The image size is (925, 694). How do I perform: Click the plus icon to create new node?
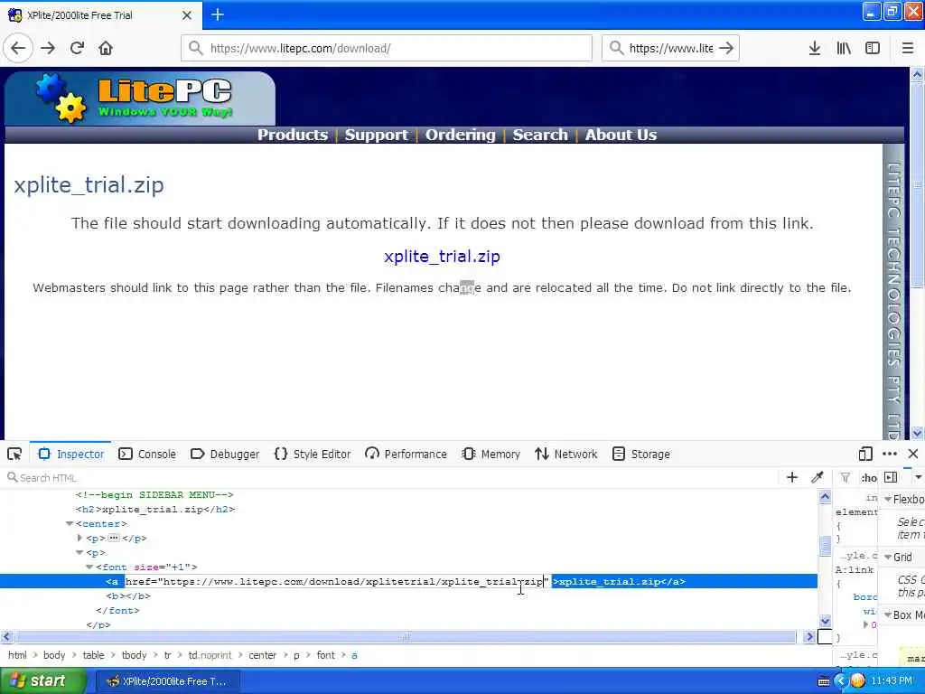point(792,477)
